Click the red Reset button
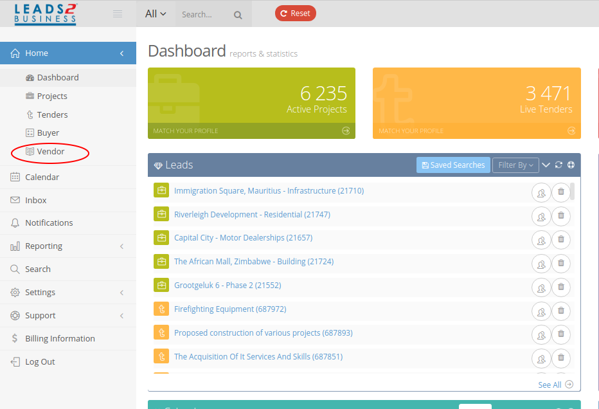 295,14
